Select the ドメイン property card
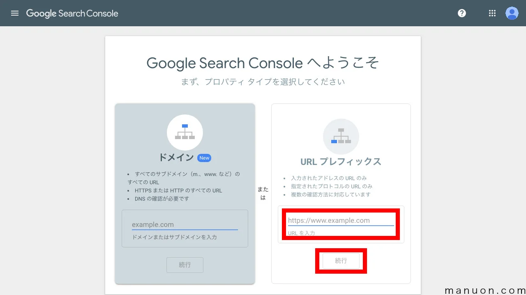 (x=185, y=193)
